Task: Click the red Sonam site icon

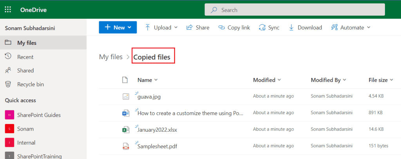Action: [9, 129]
